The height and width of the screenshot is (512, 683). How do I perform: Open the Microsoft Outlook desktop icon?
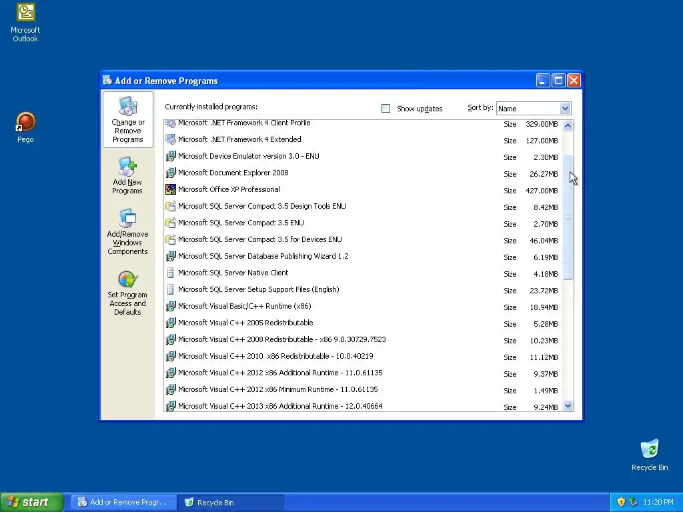click(26, 12)
